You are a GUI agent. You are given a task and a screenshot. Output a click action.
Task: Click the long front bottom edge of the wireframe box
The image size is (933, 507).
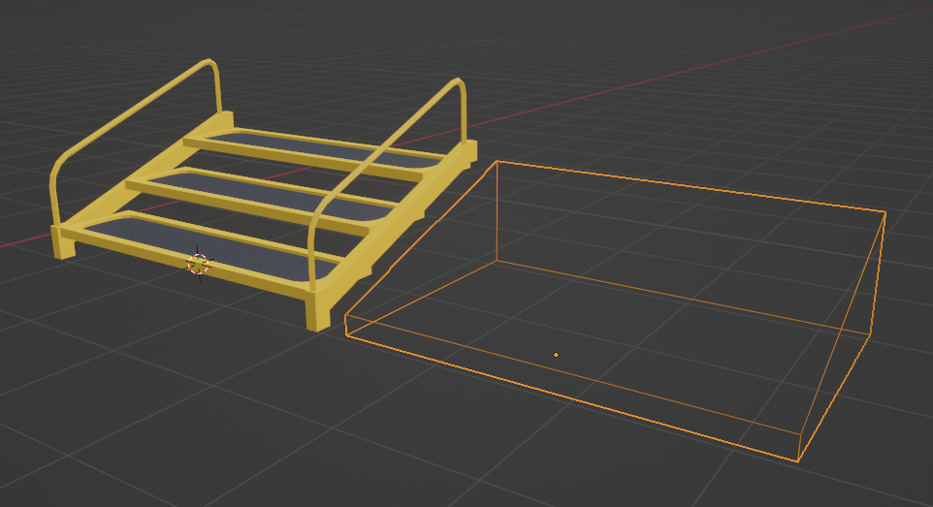(572, 394)
